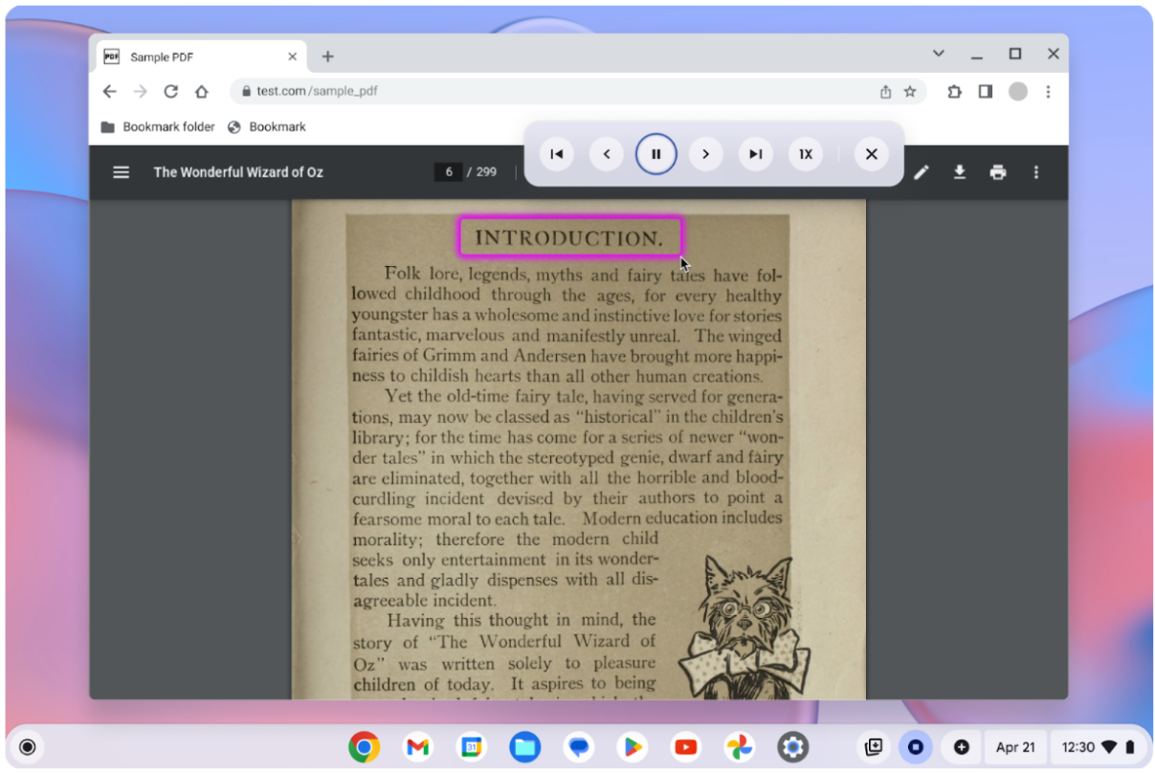Click the address bar showing test.com/sample_pdf
The height and width of the screenshot is (773, 1155).
tap(578, 92)
